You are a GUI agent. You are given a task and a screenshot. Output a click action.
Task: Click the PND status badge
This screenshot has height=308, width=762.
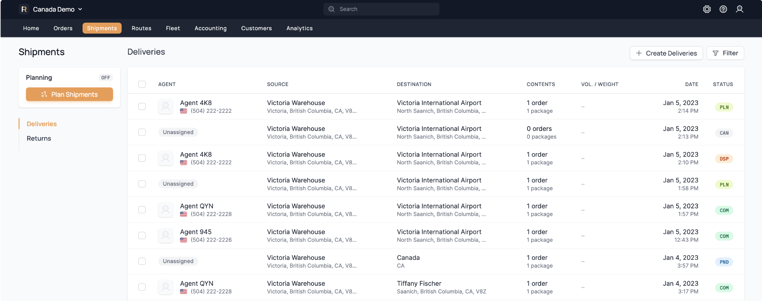724,262
